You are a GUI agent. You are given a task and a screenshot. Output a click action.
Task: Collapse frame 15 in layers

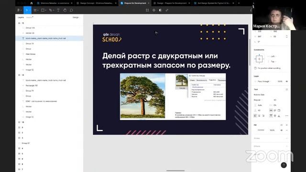pos(19,23)
